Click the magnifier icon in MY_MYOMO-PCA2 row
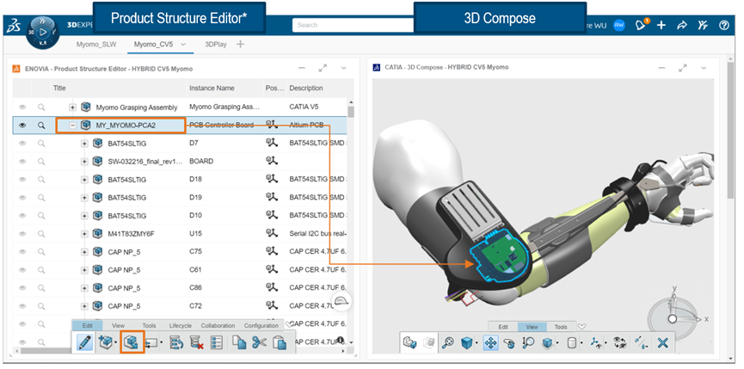The image size is (744, 369). [x=42, y=126]
